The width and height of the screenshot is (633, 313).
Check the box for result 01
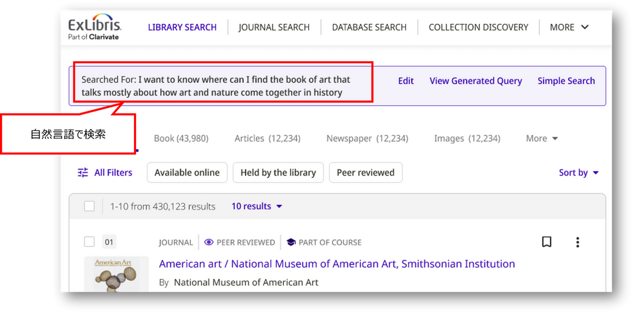click(x=89, y=242)
